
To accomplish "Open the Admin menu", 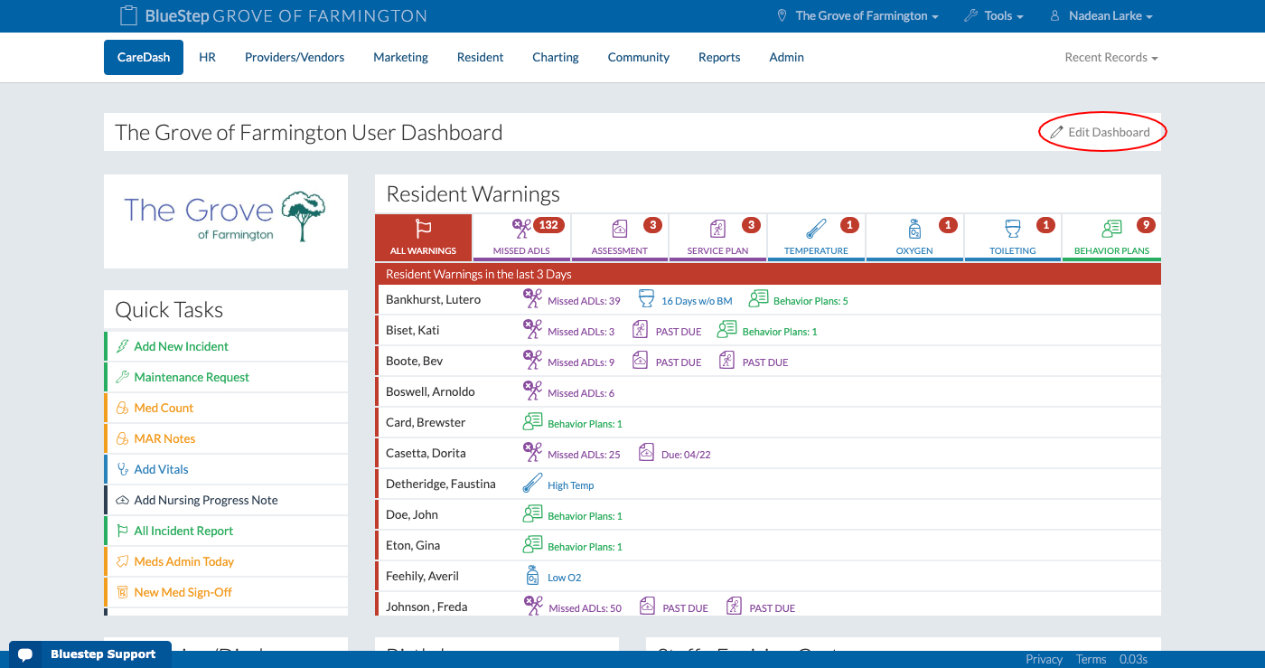I will point(787,57).
